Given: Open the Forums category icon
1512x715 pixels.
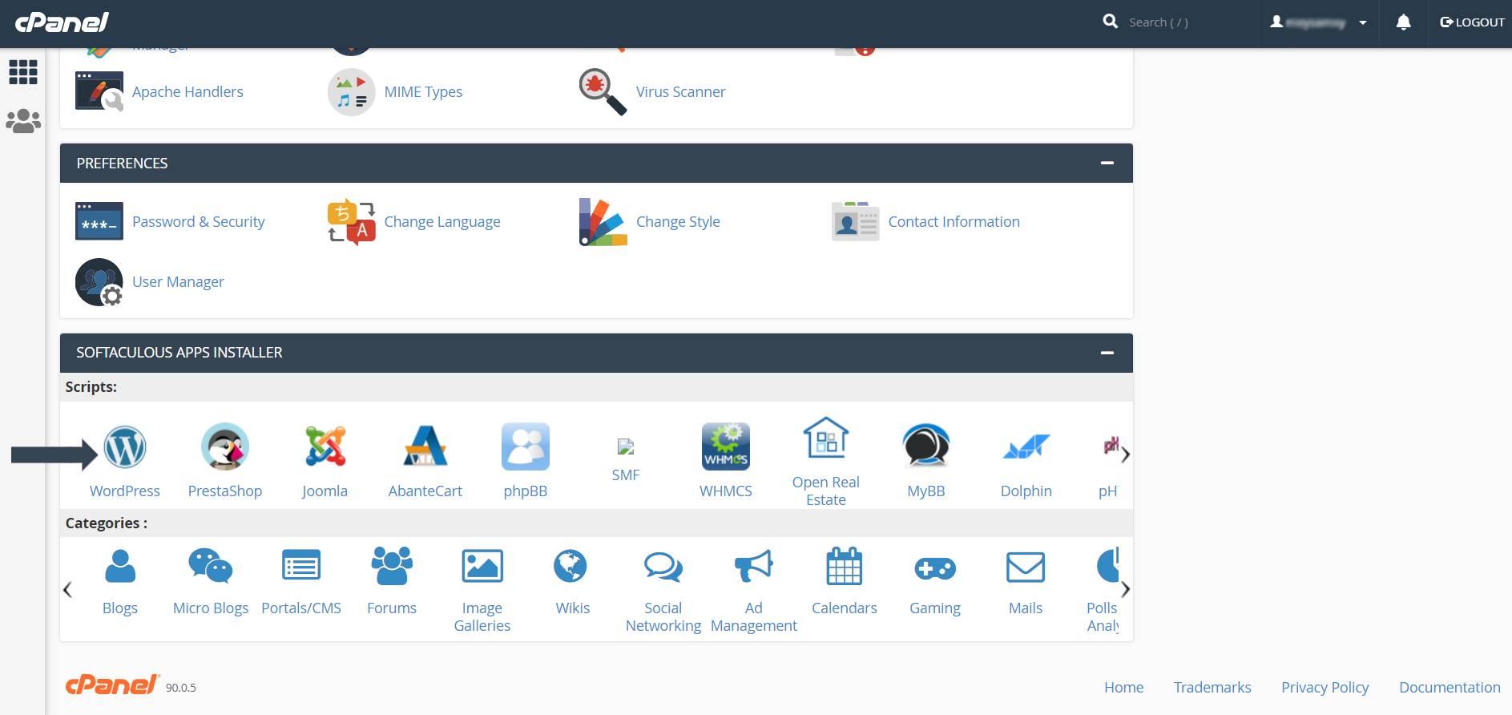Looking at the screenshot, I should [392, 567].
